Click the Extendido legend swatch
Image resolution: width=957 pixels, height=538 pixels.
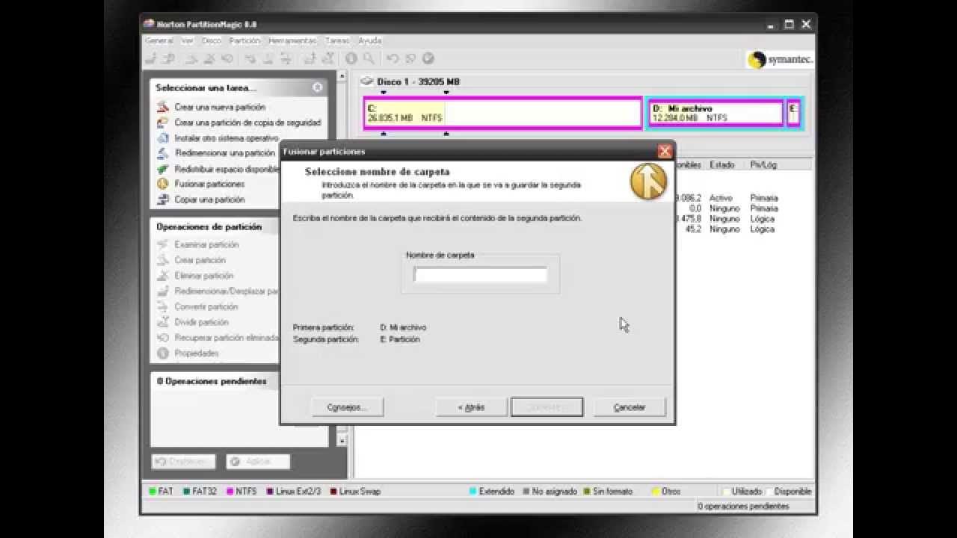click(473, 492)
